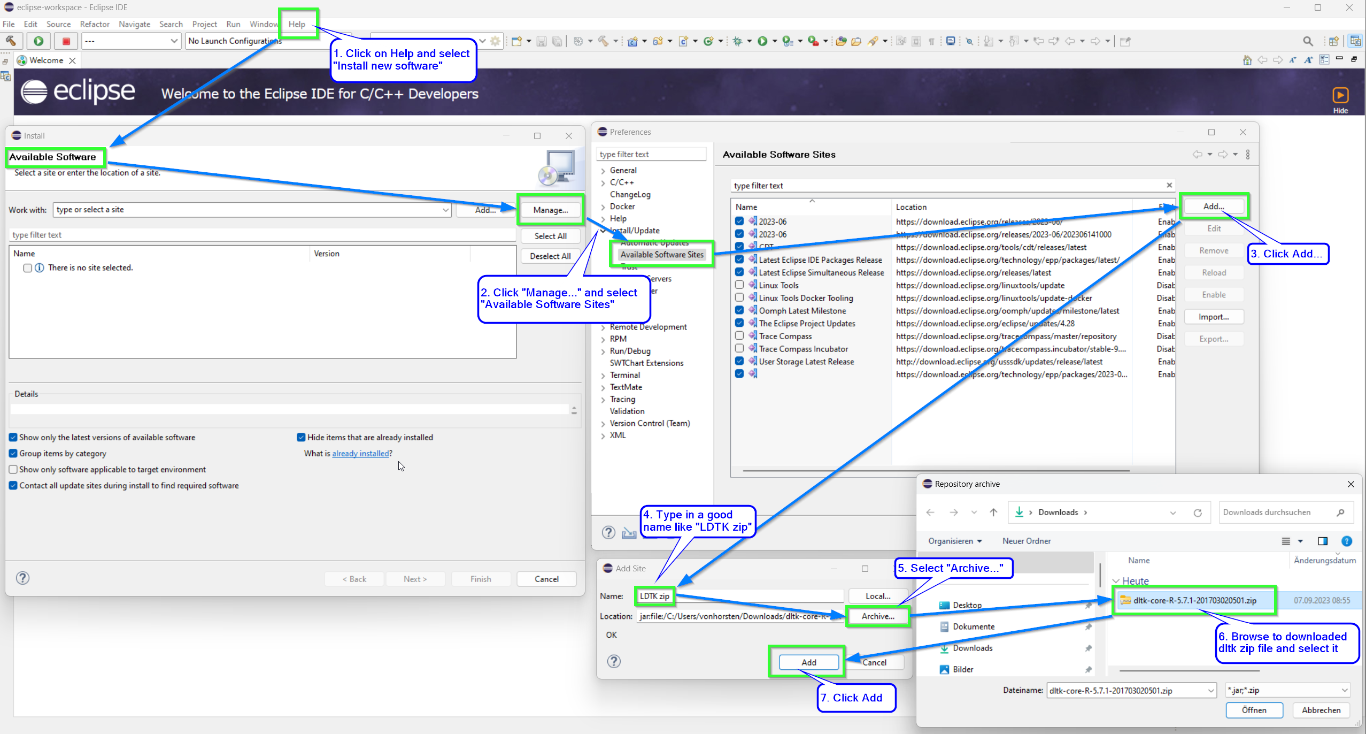Image resolution: width=1366 pixels, height=734 pixels.
Task: Click the already installed link
Action: (360, 453)
